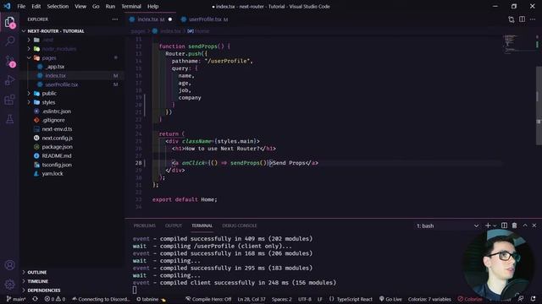Split the terminal panel
Image resolution: width=542 pixels, height=304 pixels.
tap(505, 225)
